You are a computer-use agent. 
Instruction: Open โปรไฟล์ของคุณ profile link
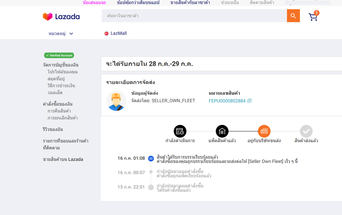click(63, 72)
